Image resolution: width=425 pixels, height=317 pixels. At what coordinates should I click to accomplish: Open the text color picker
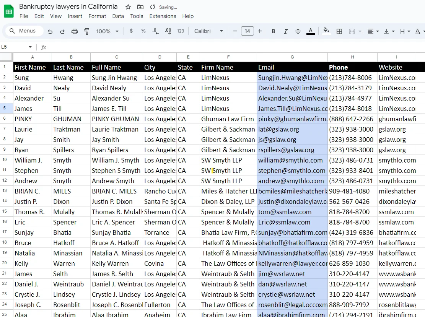tap(311, 31)
